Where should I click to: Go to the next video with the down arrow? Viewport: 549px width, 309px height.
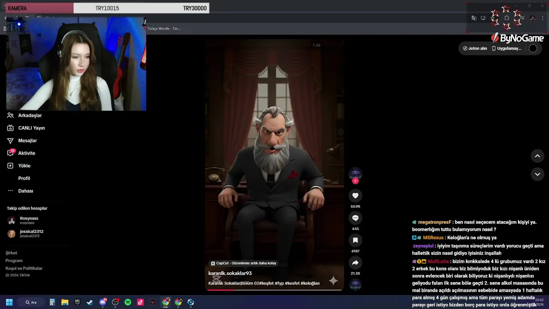pyautogui.click(x=537, y=174)
